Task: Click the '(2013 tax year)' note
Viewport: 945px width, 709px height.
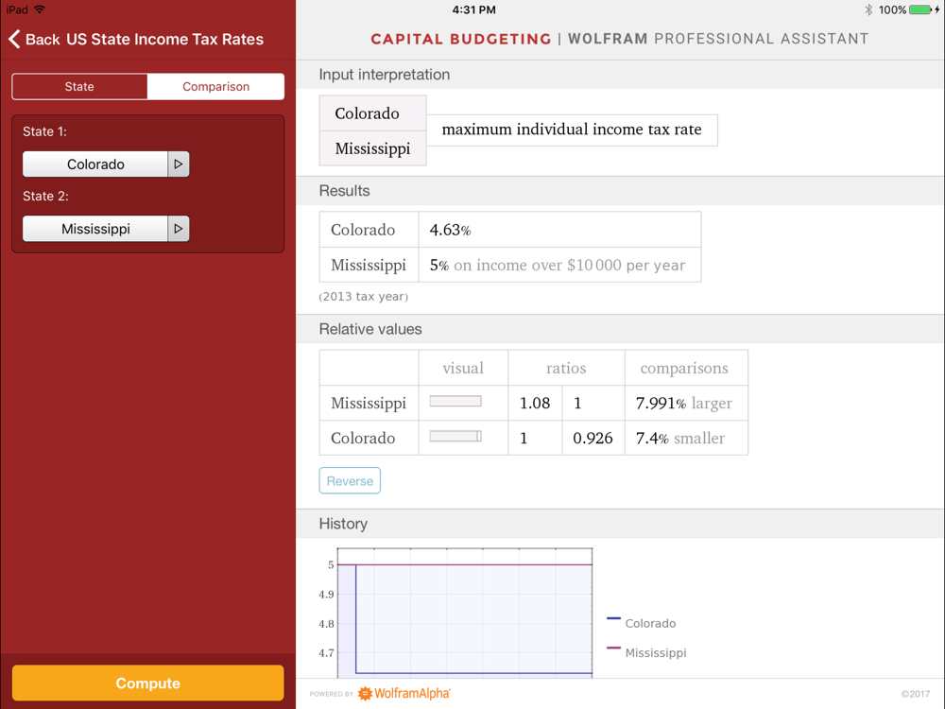Action: click(364, 297)
